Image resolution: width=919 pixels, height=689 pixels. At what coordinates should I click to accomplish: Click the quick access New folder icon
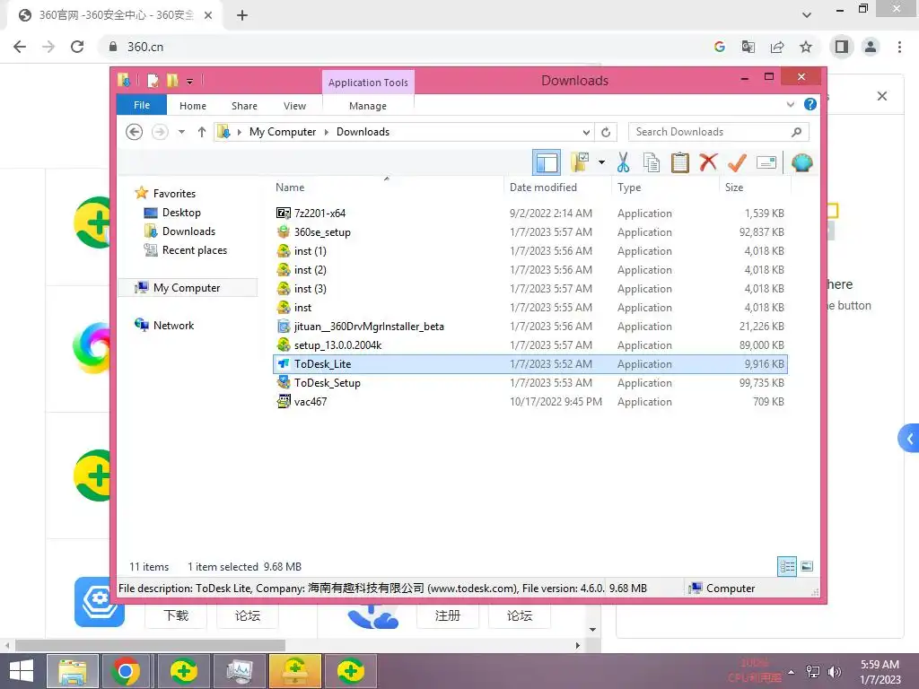tap(171, 80)
